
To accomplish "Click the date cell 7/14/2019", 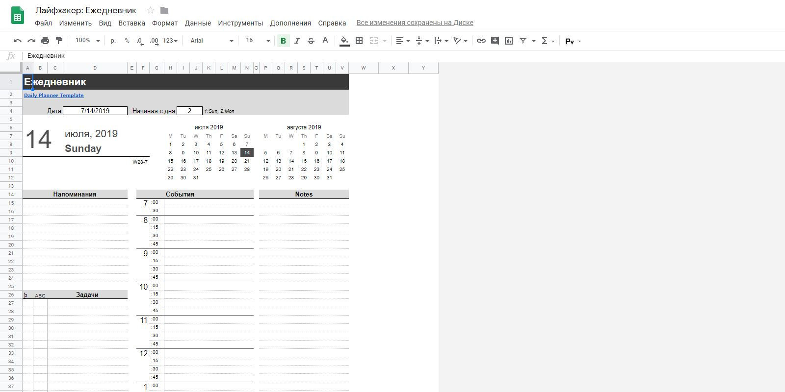I will point(95,111).
